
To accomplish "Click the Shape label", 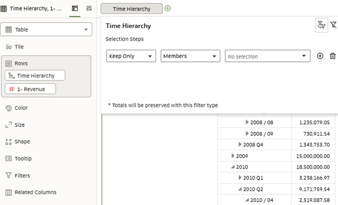I will [x=22, y=141].
